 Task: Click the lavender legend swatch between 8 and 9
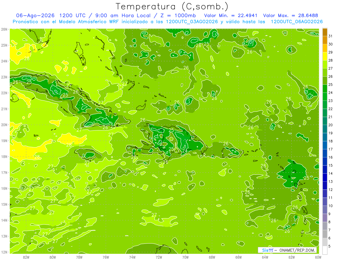point(325,218)
